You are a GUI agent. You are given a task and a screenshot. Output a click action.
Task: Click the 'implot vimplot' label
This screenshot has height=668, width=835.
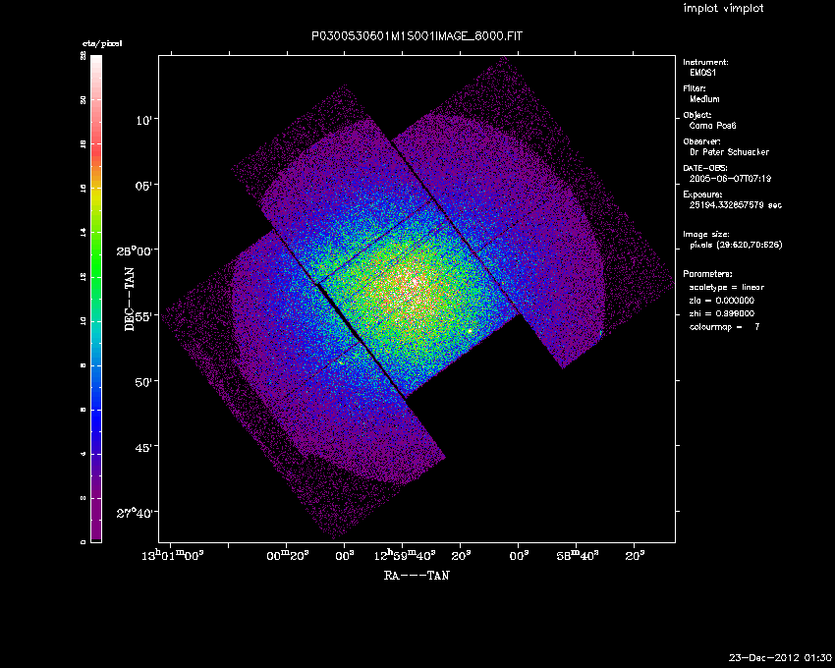[723, 8]
